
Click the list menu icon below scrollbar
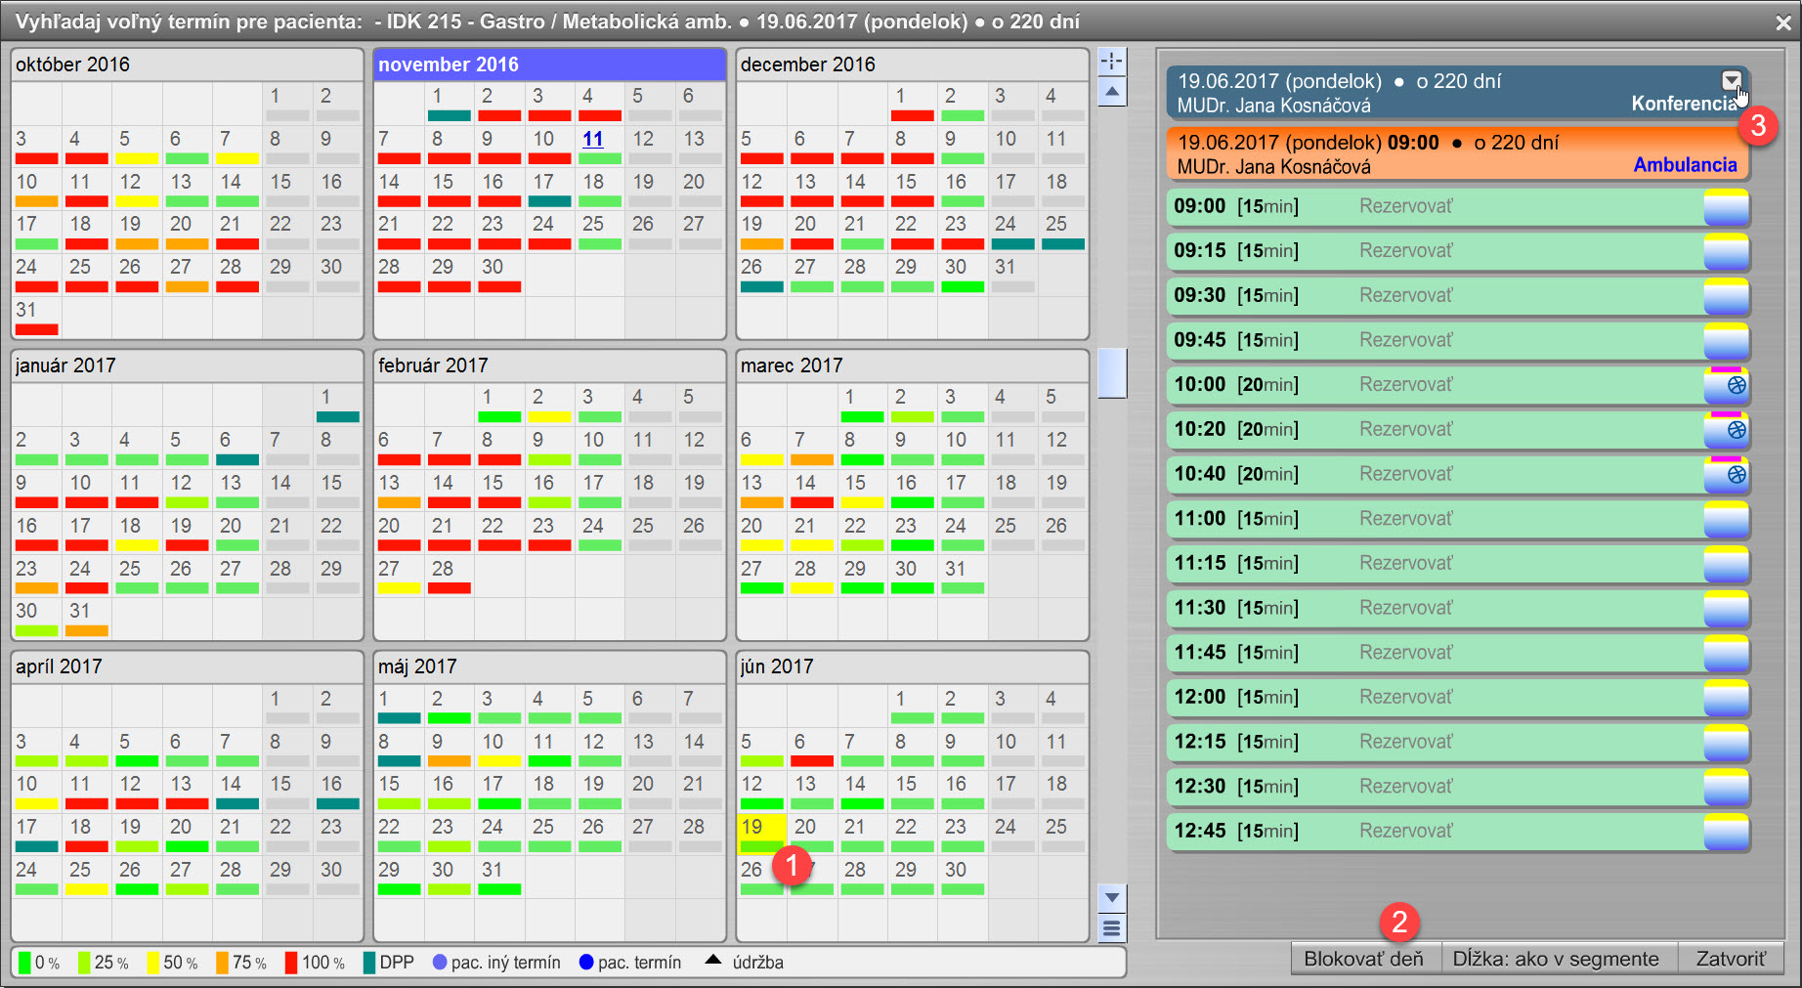(1112, 927)
